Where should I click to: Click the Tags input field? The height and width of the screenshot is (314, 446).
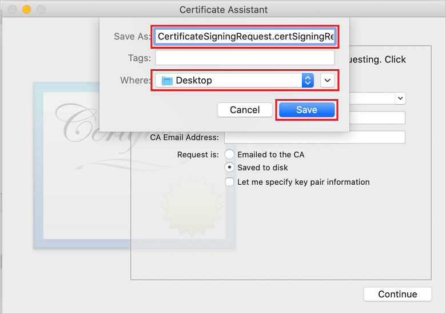click(x=245, y=58)
